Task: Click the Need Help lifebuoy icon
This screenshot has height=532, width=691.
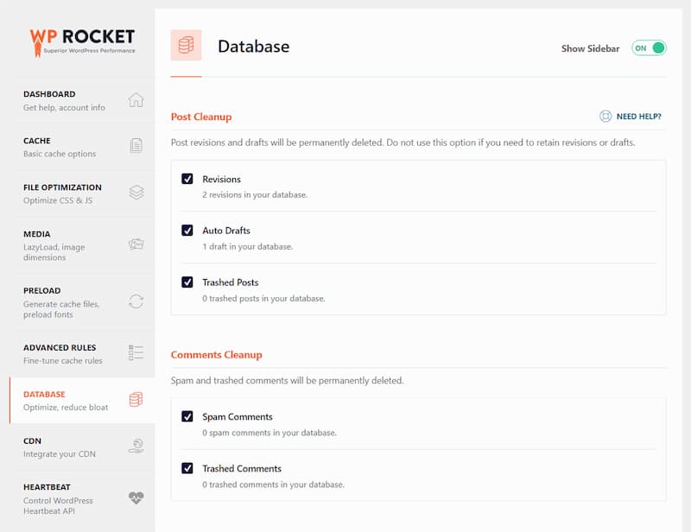Action: point(605,117)
